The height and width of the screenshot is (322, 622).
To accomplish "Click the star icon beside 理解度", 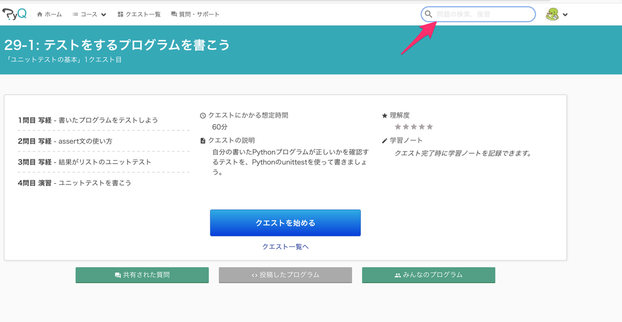I will pyautogui.click(x=384, y=116).
